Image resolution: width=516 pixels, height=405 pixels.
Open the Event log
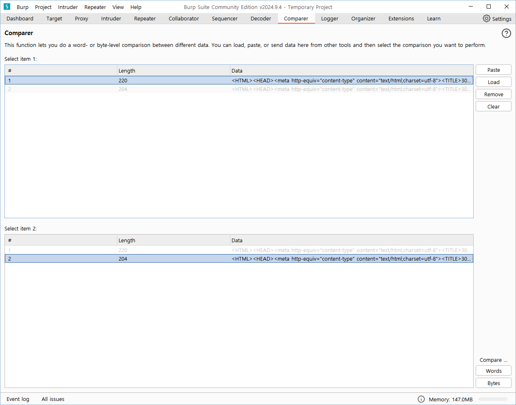coord(18,399)
